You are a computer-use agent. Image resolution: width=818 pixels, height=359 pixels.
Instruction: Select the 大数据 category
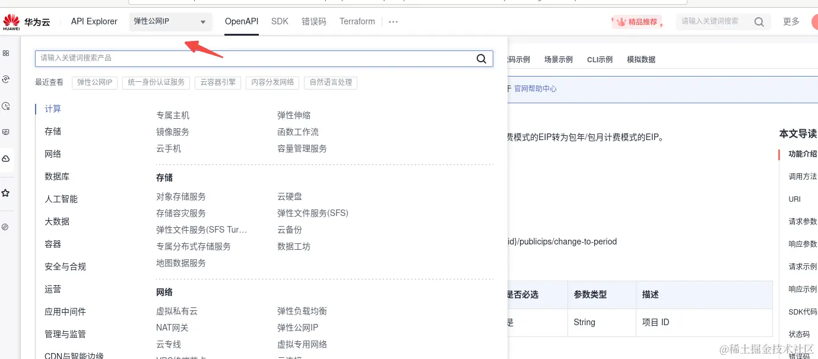[57, 221]
